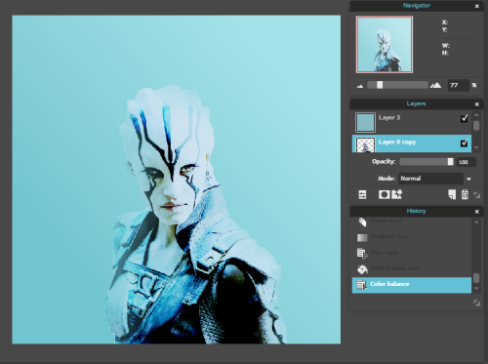488x364 pixels.
Task: Click the New layer history icon
Action: [x=362, y=253]
